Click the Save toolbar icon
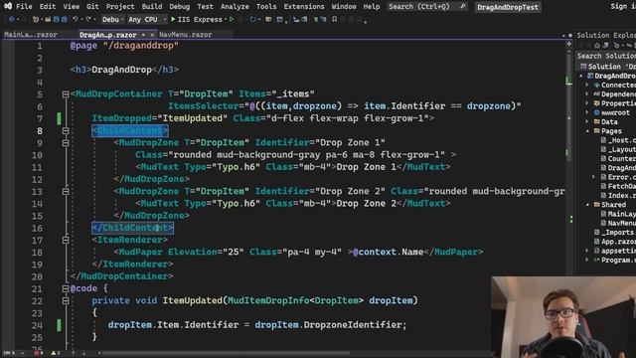Viewport: 636px width, 358px height. point(57,19)
